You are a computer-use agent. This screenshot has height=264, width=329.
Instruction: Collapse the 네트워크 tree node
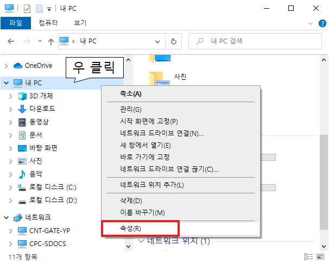coord(6,217)
